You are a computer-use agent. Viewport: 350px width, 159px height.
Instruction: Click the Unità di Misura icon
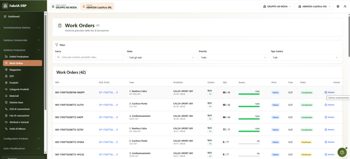[x=6, y=129]
